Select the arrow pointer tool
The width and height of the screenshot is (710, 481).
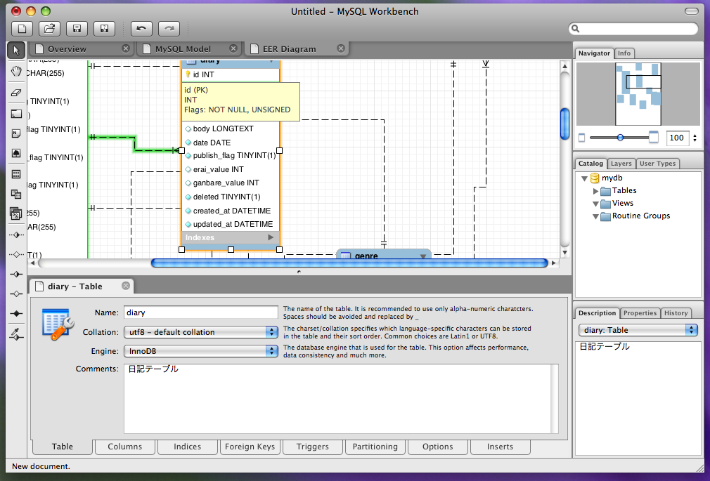pos(16,50)
